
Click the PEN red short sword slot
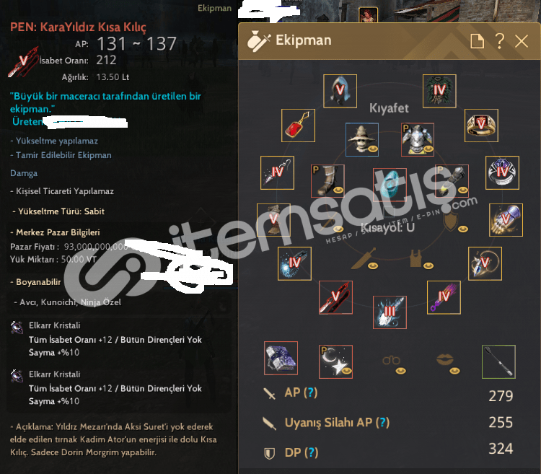click(x=335, y=297)
